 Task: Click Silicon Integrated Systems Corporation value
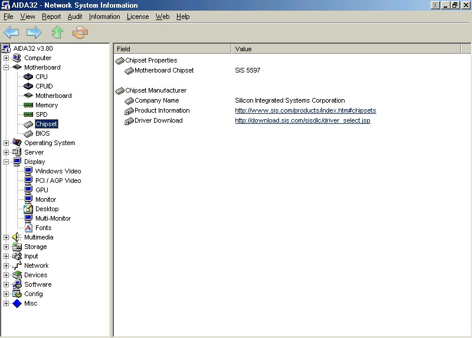[x=290, y=100]
